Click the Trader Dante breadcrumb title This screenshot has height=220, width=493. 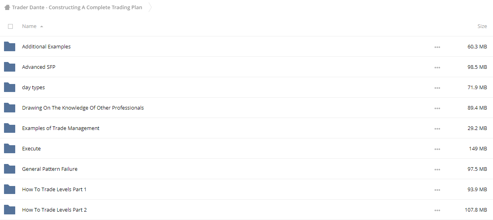coord(77,7)
